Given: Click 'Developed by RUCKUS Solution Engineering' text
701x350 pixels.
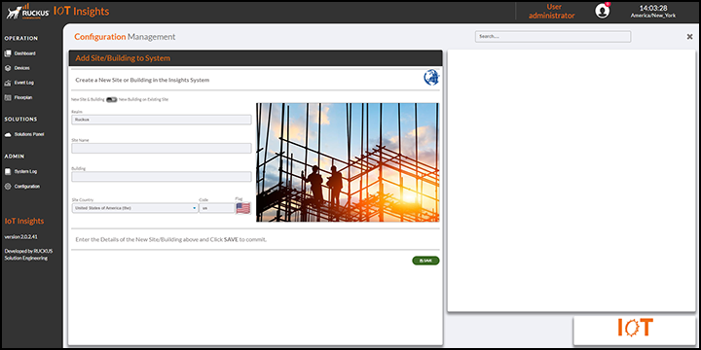Looking at the screenshot, I should click(28, 255).
